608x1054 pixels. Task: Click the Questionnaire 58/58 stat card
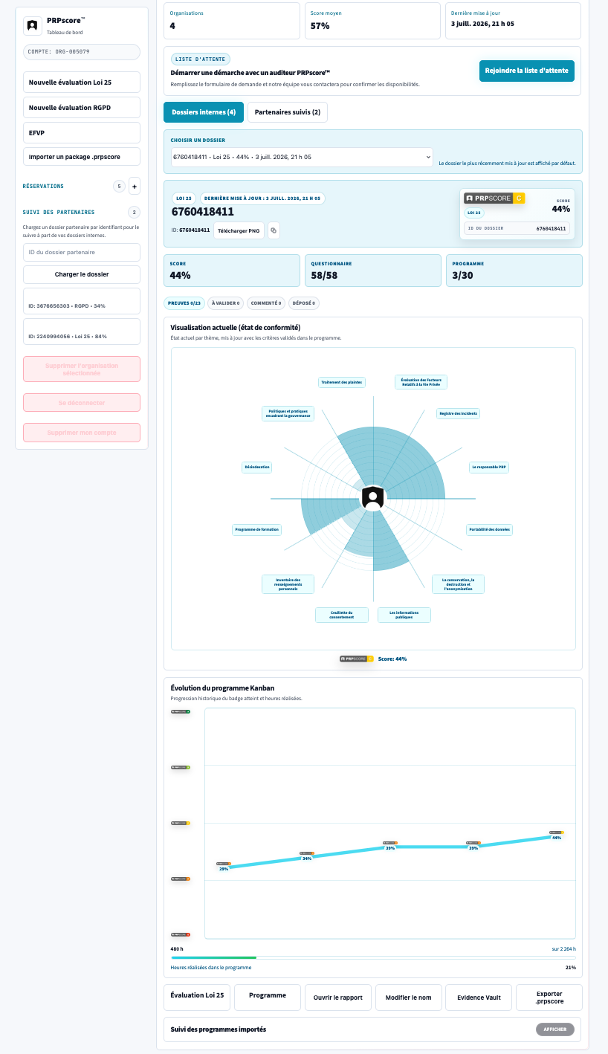373,271
